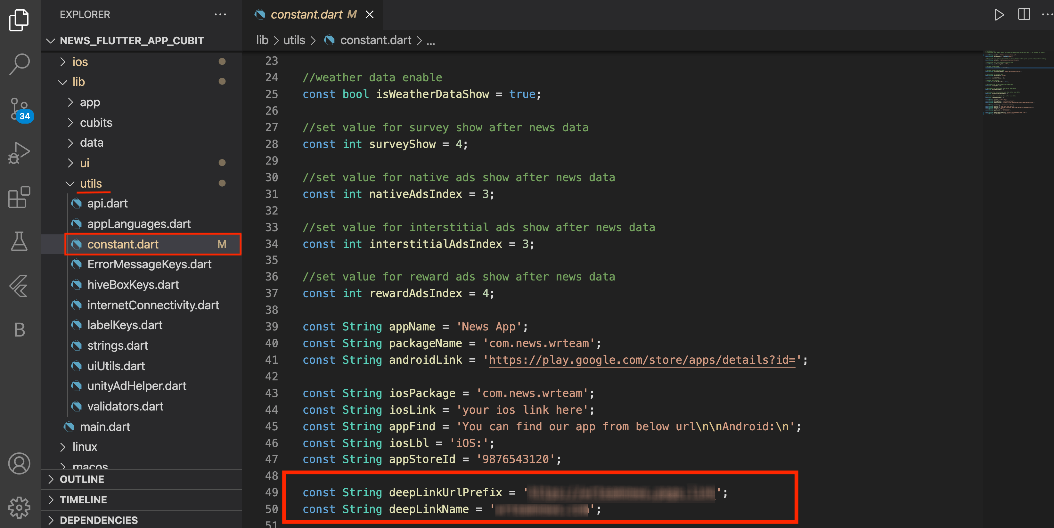Select the constant.dart editor tab
Screen dimensions: 1054x528
tap(306, 15)
